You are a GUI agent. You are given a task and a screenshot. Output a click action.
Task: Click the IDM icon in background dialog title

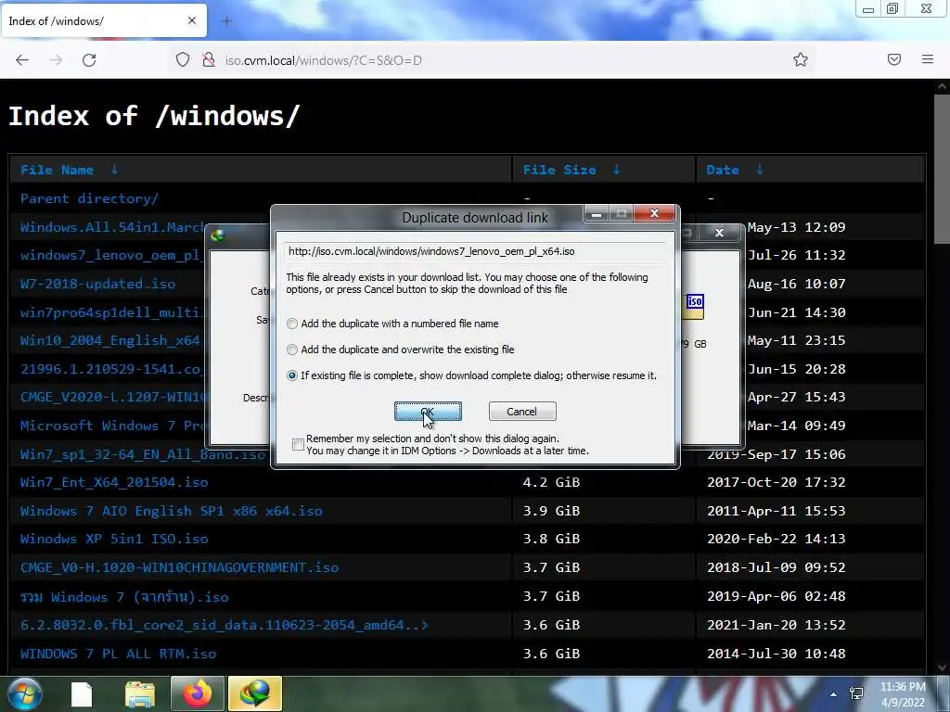coord(217,235)
